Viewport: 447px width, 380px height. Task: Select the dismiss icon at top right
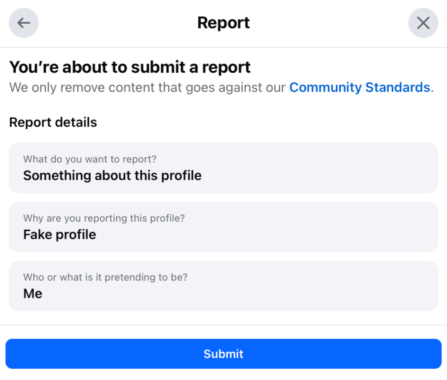point(423,23)
